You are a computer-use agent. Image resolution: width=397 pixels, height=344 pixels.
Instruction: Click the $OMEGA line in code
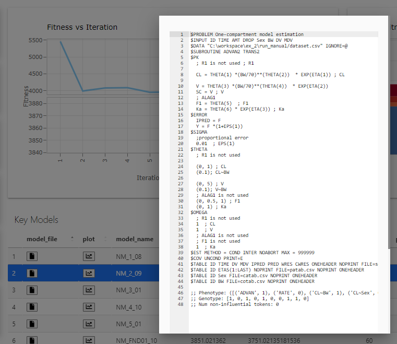point(199,212)
